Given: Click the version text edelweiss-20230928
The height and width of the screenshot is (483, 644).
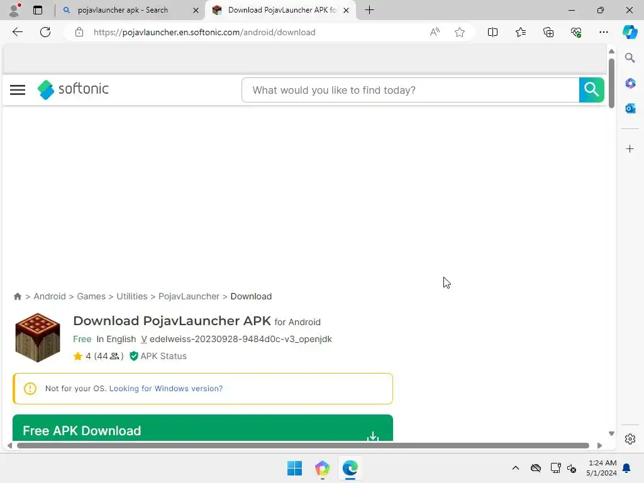Looking at the screenshot, I should point(240,339).
